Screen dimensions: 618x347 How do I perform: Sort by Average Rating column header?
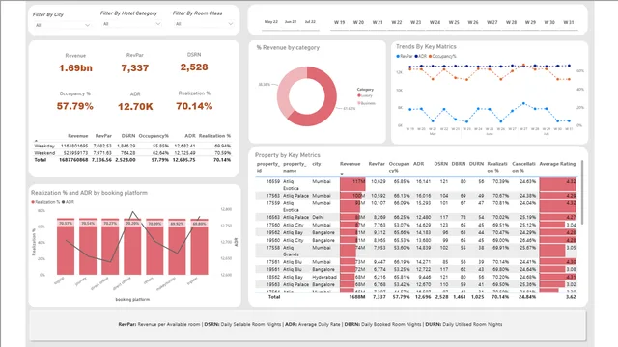point(557,164)
